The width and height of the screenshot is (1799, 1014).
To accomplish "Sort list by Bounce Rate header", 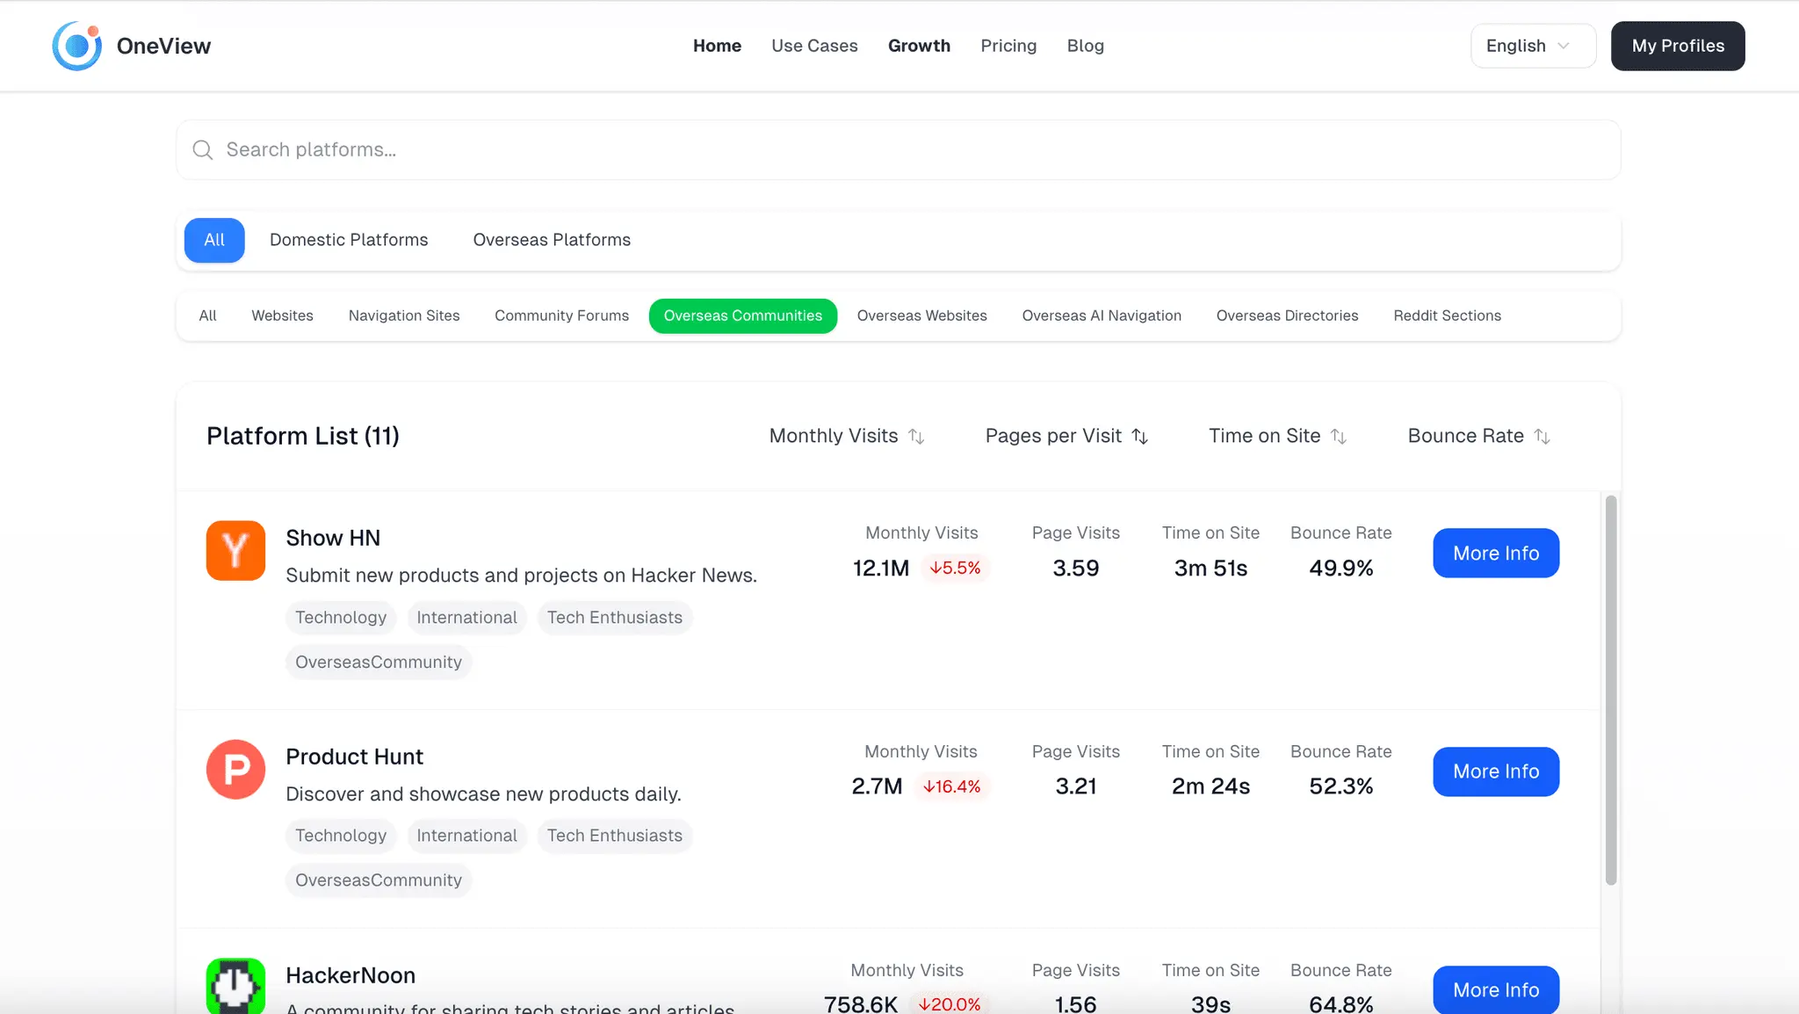I will pyautogui.click(x=1479, y=436).
